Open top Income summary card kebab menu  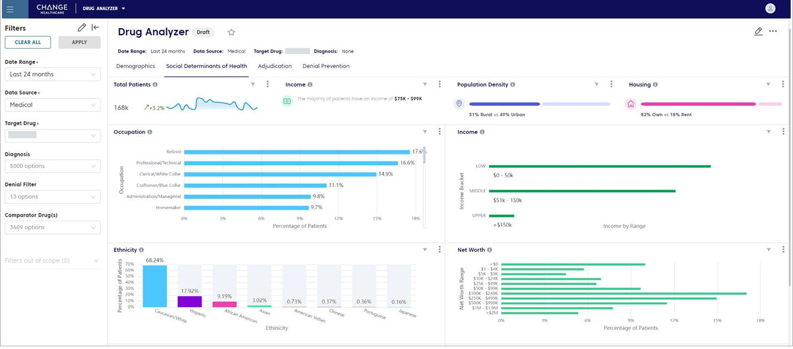click(x=439, y=85)
